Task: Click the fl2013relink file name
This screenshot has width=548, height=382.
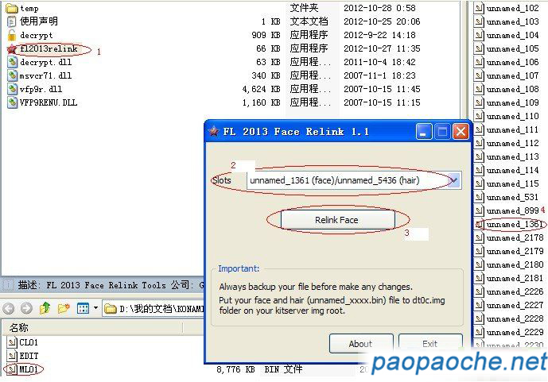Action: (x=49, y=48)
